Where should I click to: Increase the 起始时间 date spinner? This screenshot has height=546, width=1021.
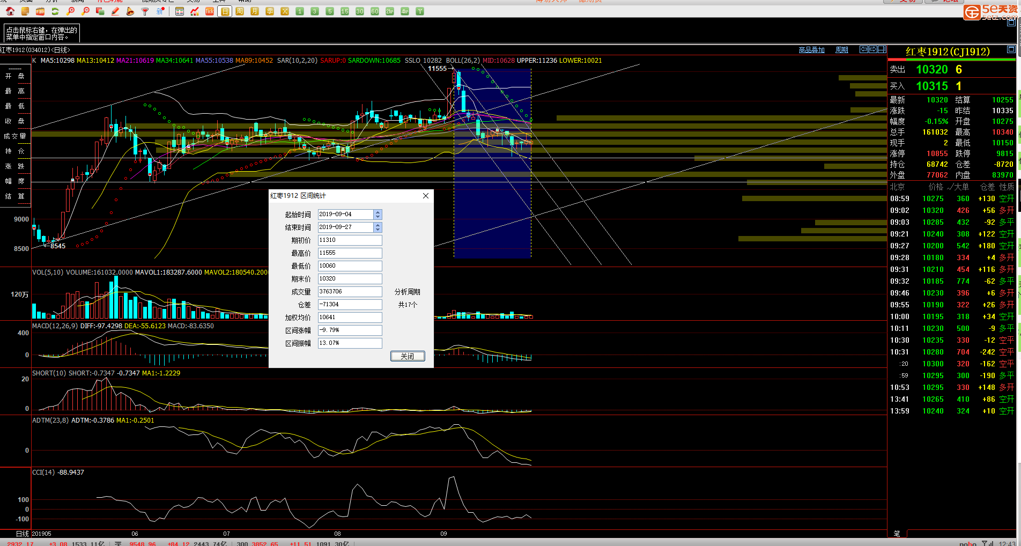click(x=378, y=212)
